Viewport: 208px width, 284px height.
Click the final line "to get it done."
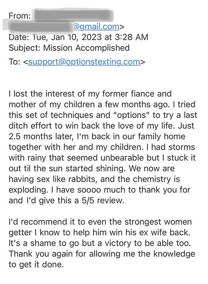36,265
